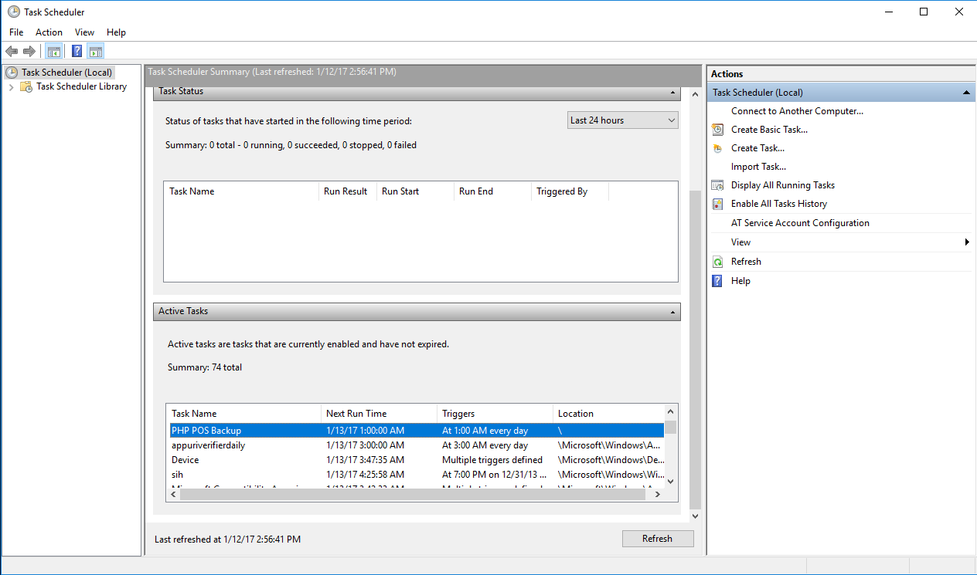This screenshot has width=977, height=575.
Task: Click Connect to Another Computer link
Action: pyautogui.click(x=797, y=111)
